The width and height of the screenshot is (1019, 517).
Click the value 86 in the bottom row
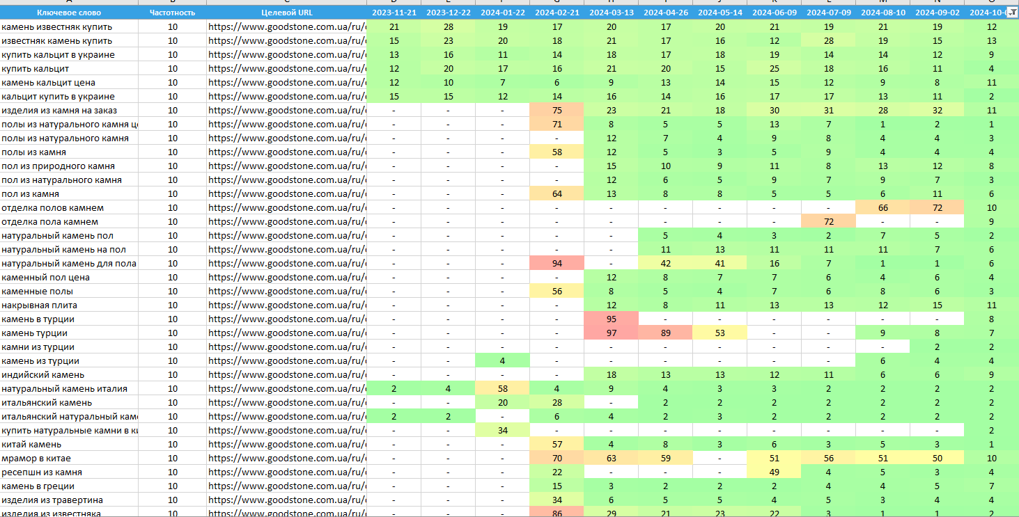(x=557, y=514)
